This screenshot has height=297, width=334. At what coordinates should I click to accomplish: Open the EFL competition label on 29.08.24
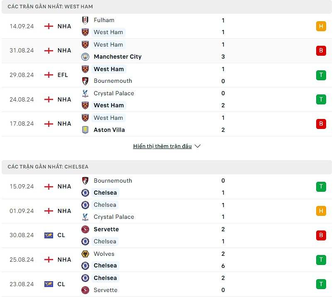point(63,75)
